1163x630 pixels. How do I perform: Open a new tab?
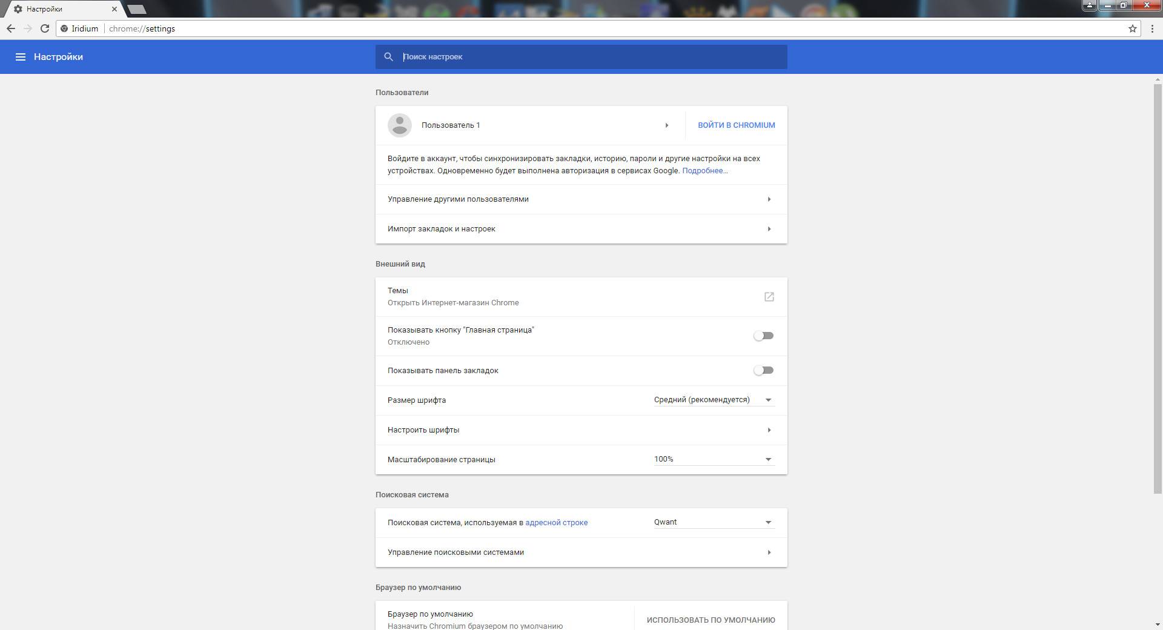(x=138, y=9)
